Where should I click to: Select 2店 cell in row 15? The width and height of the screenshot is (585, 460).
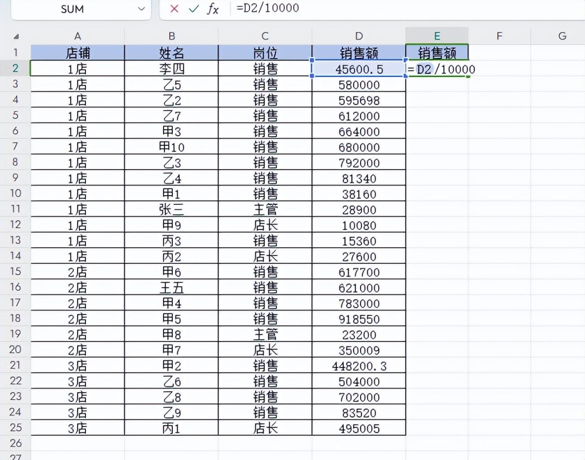[x=78, y=272]
